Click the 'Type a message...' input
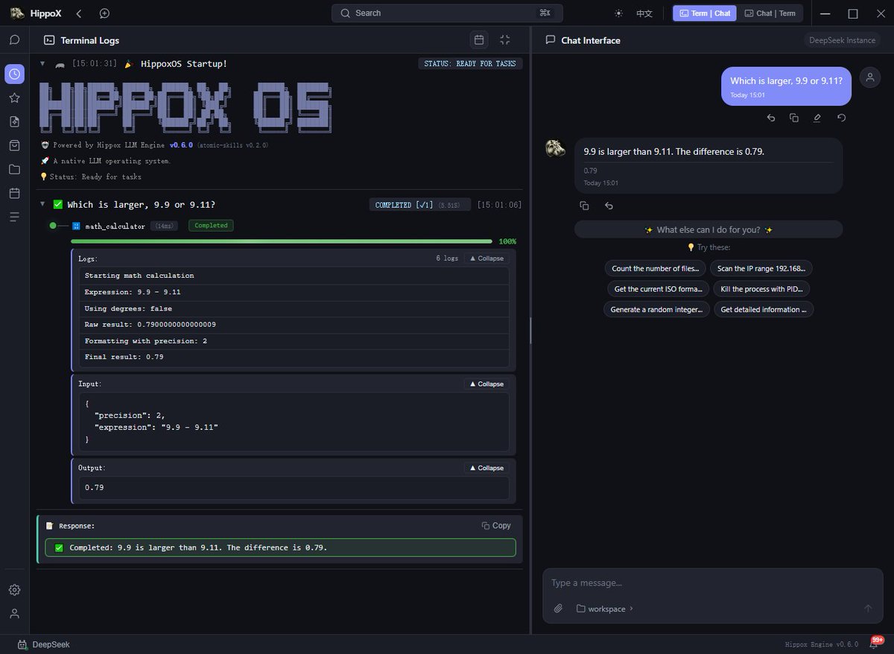Image resolution: width=894 pixels, height=654 pixels. click(x=712, y=583)
